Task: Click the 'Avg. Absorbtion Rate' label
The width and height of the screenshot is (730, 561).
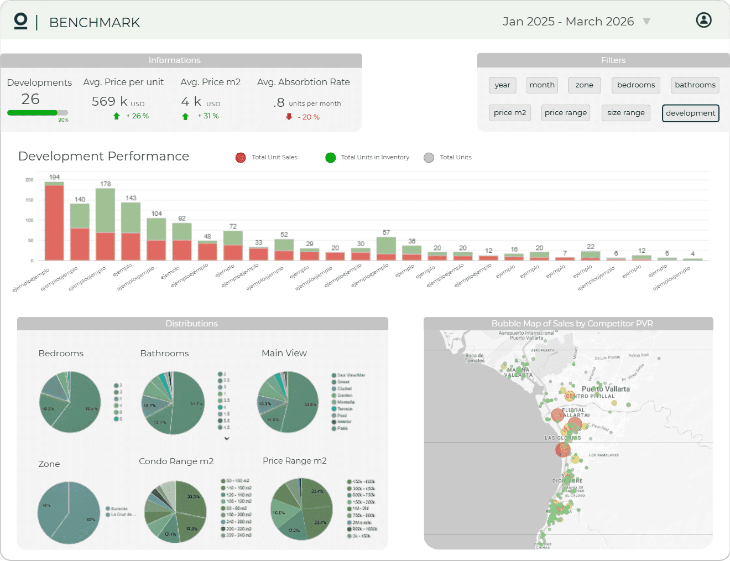Action: point(304,82)
